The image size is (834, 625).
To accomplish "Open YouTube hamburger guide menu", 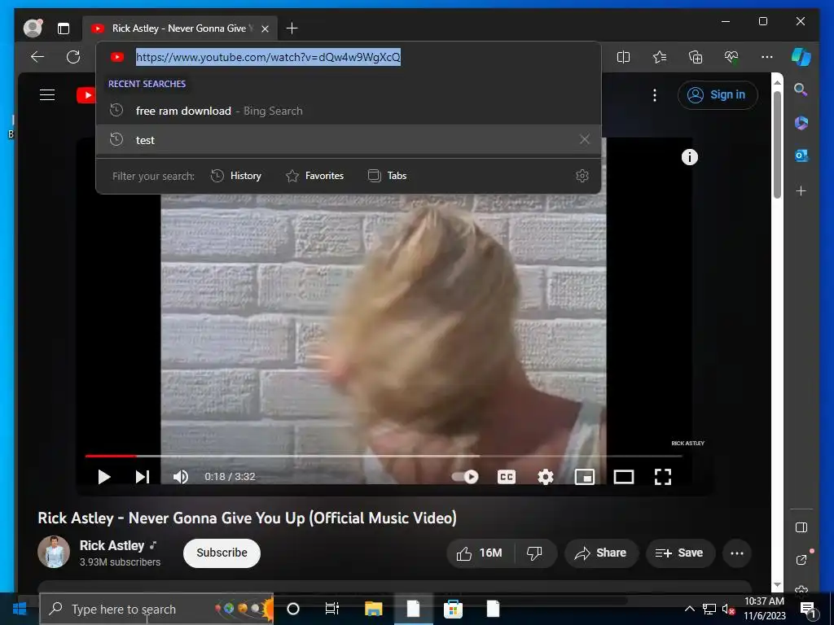I will click(47, 94).
